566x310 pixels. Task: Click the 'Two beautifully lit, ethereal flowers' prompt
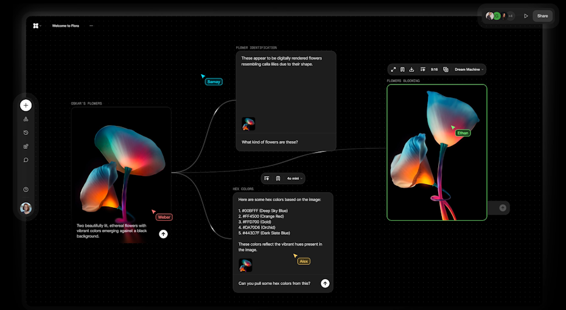[111, 231]
